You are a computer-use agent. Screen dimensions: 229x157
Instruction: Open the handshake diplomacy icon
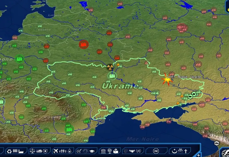(132, 151)
